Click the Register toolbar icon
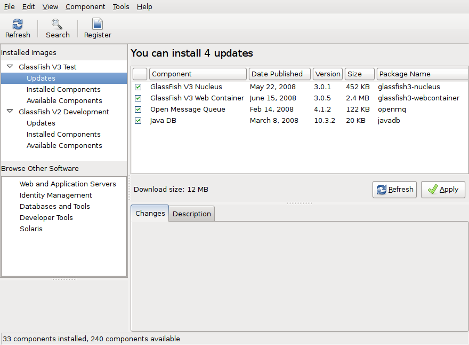 (98, 24)
